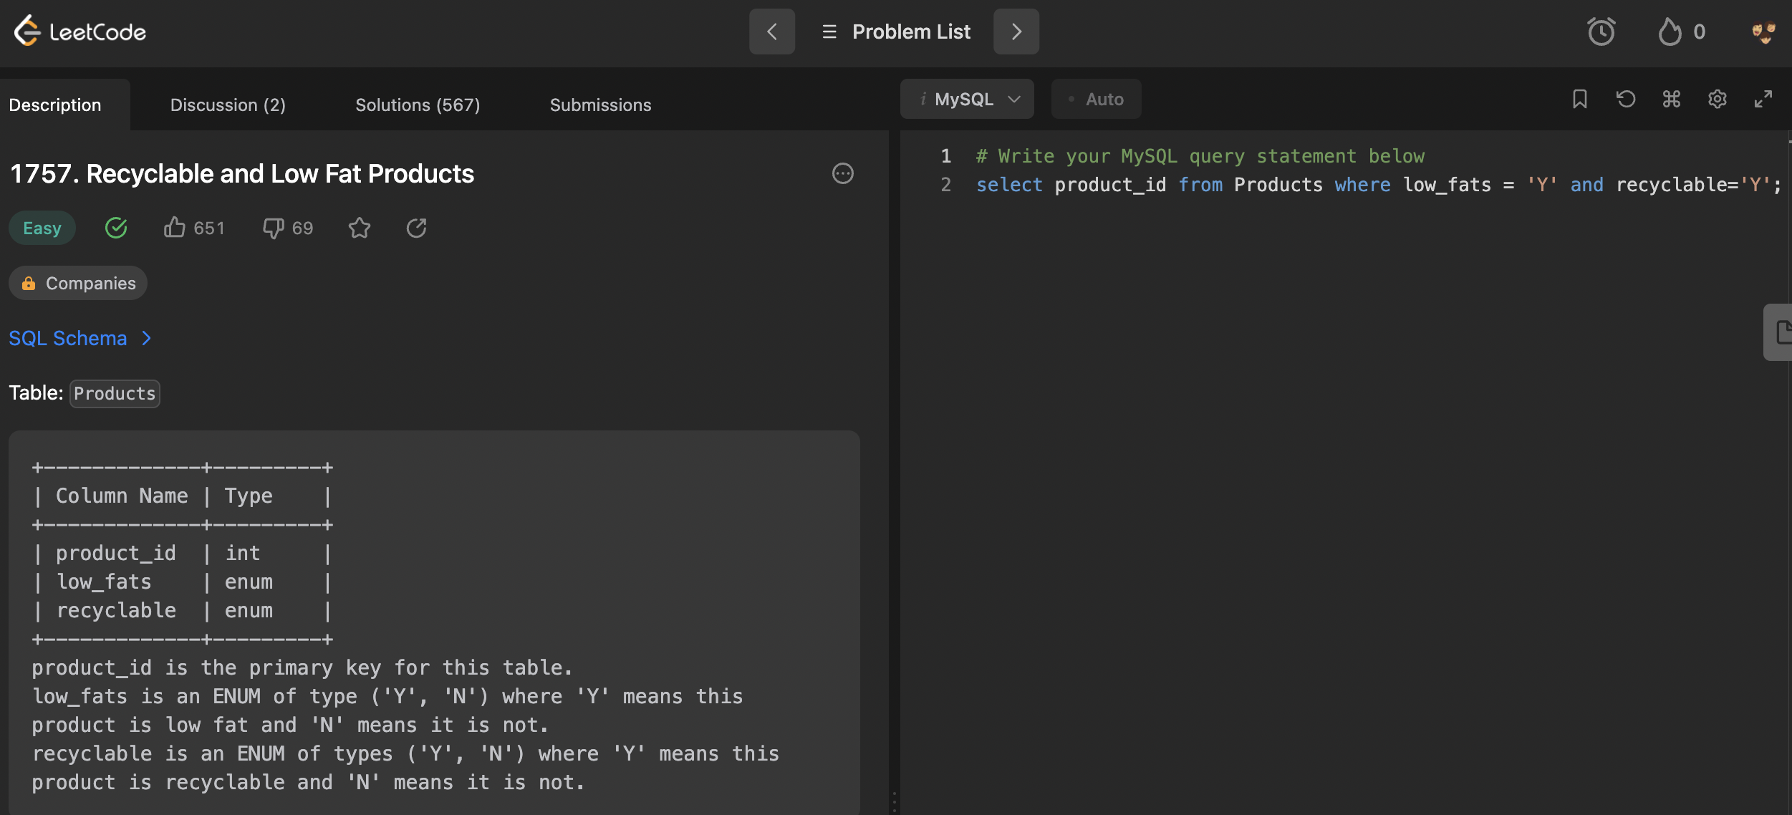Viewport: 1792px width, 815px height.
Task: Click line 2 of the code editor
Action: (1361, 185)
